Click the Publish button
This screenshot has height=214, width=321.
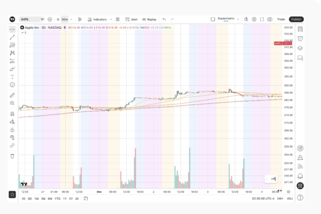coord(296,19)
